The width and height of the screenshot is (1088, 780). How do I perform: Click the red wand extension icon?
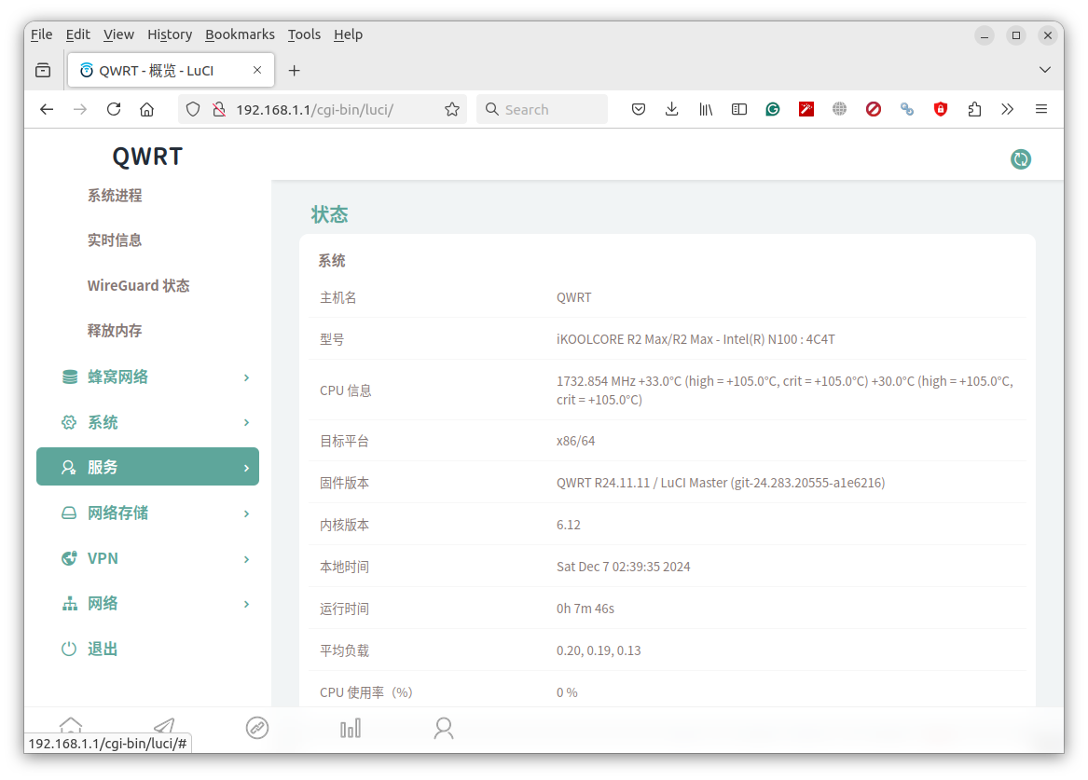(x=806, y=110)
